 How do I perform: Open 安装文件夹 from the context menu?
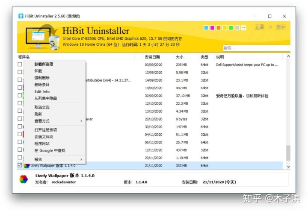pyautogui.click(x=55, y=137)
